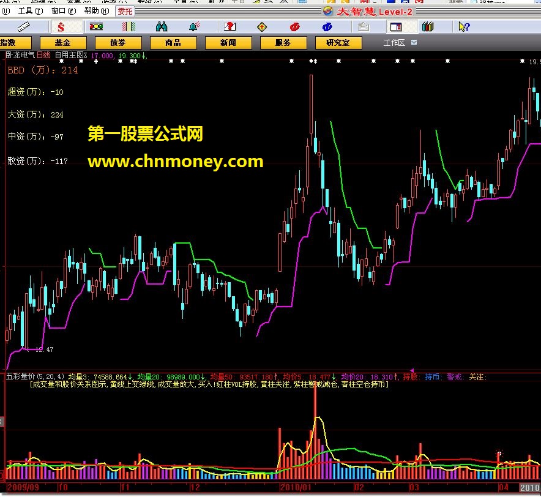Click the 大资(万): 224 value
The width and height of the screenshot is (541, 497).
[x=35, y=114]
